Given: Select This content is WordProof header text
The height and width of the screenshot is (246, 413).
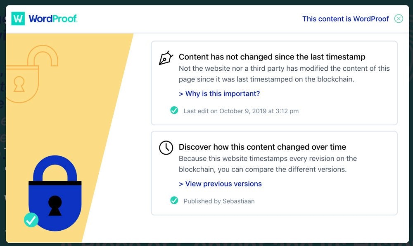Looking at the screenshot, I should [345, 19].
